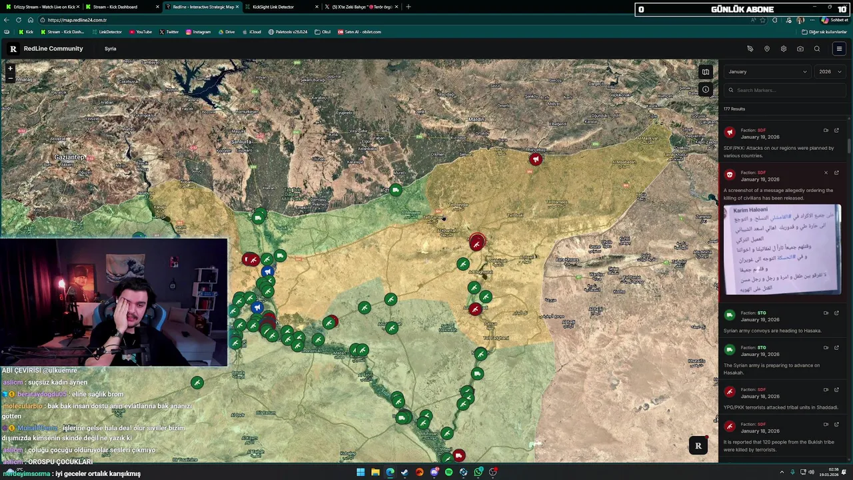The image size is (853, 480).
Task: Zoom in with the map plus button
Action: 10,68
